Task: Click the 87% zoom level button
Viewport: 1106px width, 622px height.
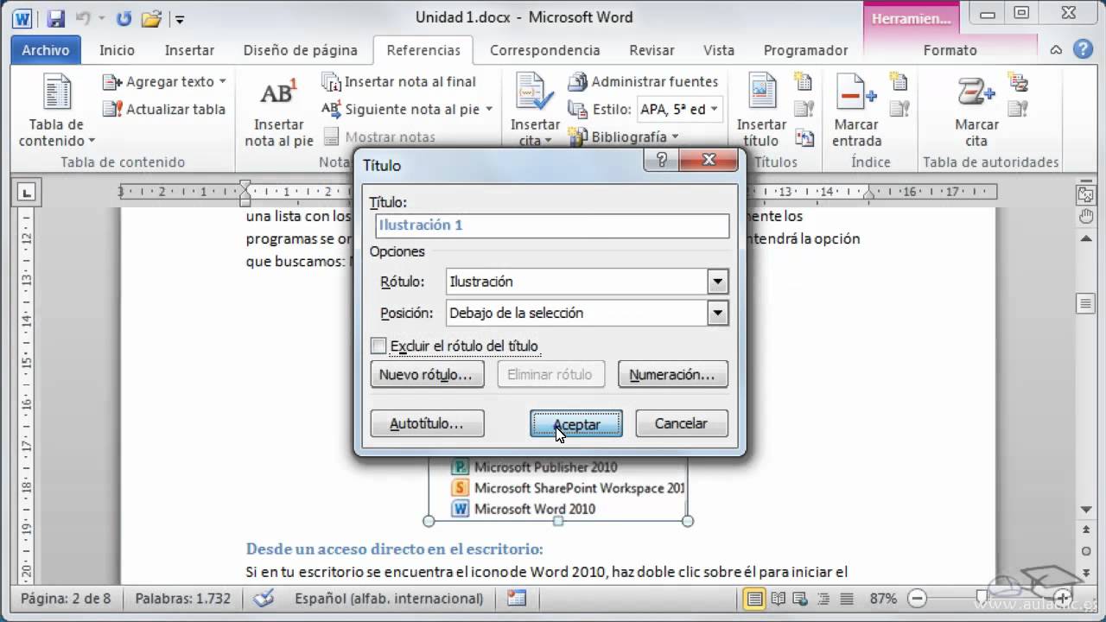Action: point(882,598)
